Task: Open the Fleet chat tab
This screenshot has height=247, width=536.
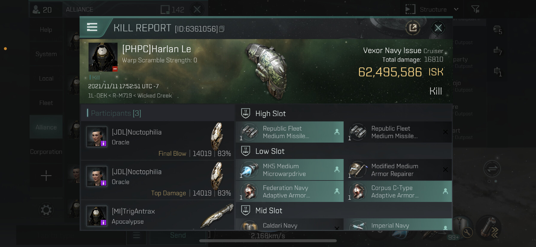Action: click(x=46, y=103)
